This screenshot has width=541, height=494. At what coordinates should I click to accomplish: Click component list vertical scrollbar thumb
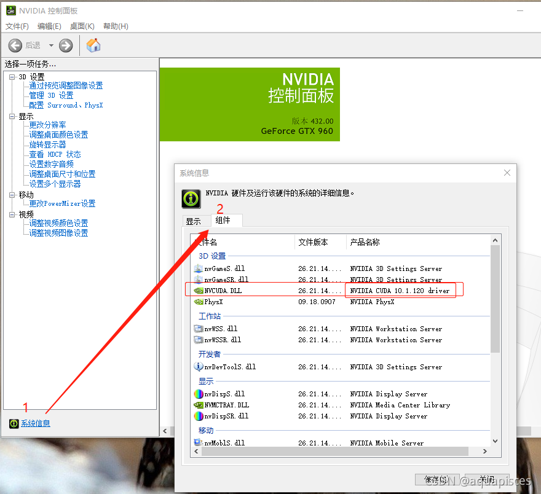[495, 299]
